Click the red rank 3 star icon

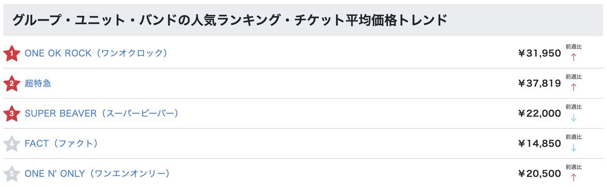coord(11,114)
